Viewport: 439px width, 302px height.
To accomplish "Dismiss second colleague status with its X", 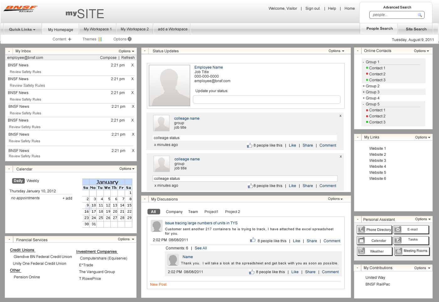I will click(x=341, y=157).
